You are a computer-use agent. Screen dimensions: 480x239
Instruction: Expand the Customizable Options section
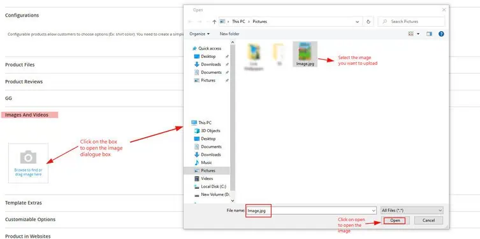point(31,219)
